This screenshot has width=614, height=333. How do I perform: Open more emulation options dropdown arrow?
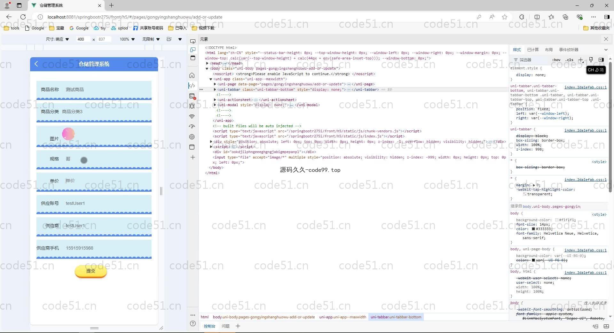[180, 39]
